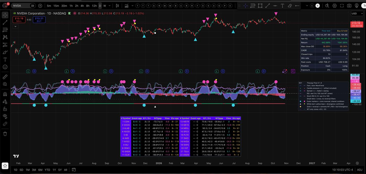Viewport: 366px width, 174px height.
Task: Click the Theurgy Flow 0.1.4 legend title
Action: tap(314, 83)
